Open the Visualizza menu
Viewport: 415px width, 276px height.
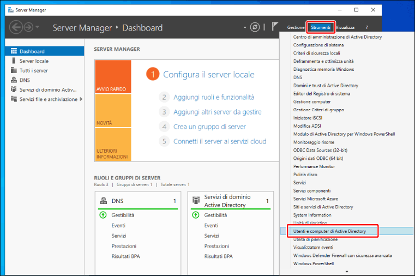pyautogui.click(x=345, y=27)
